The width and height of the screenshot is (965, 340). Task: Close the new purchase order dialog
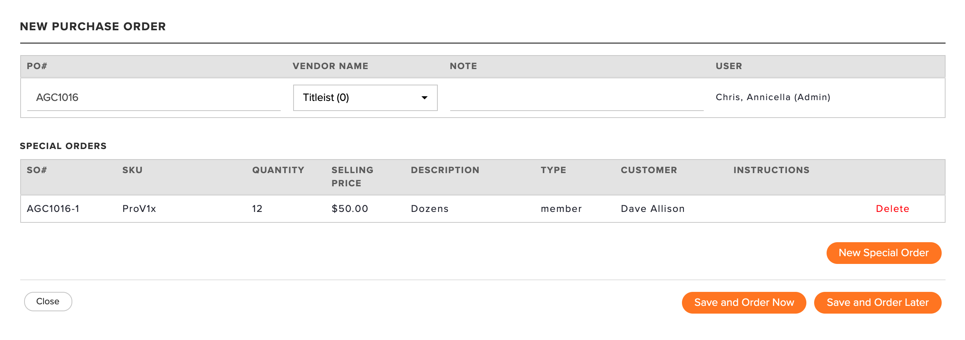point(48,302)
